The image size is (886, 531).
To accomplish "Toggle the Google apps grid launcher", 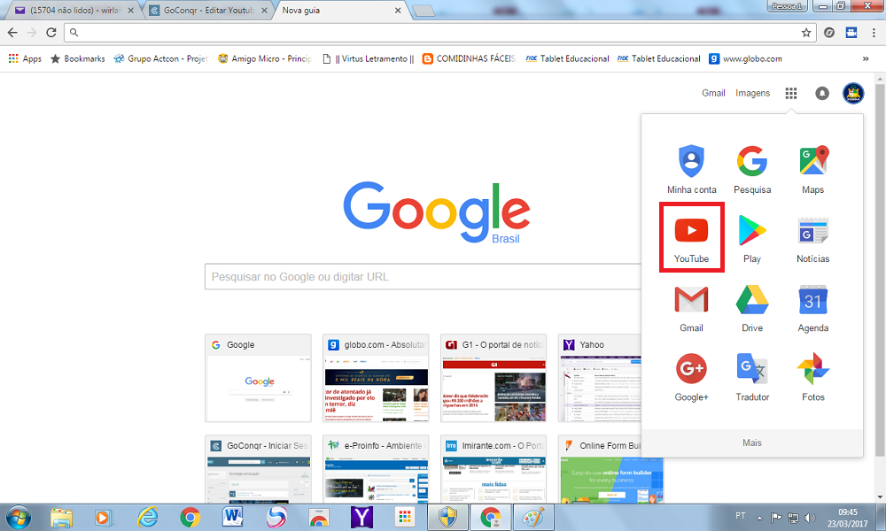I will tap(791, 93).
